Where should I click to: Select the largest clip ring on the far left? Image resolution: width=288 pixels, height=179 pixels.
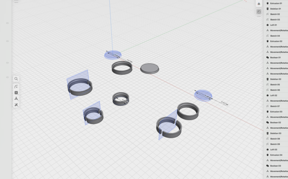pyautogui.click(x=80, y=87)
